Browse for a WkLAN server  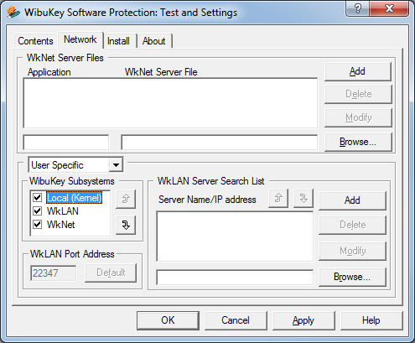pyautogui.click(x=352, y=277)
